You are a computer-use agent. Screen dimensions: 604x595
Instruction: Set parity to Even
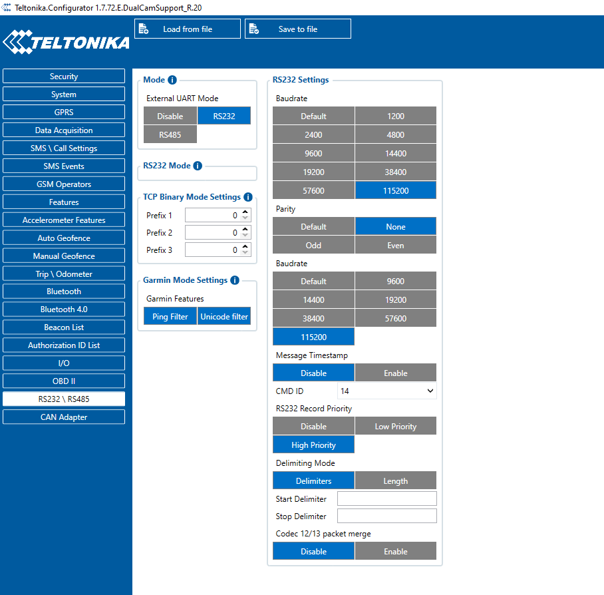coord(396,245)
